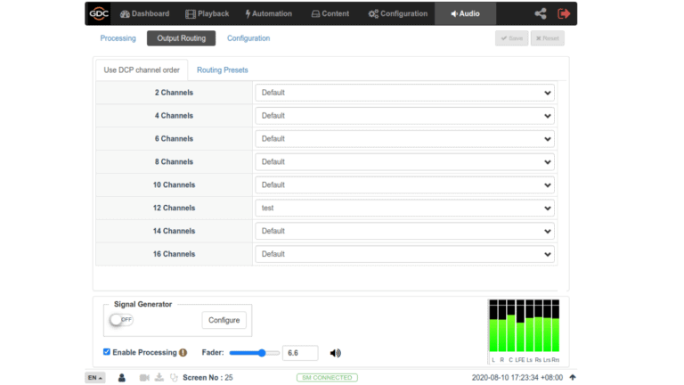Viewport: 684px width, 385px height.
Task: Switch to the Routing Presets tab
Action: (x=223, y=70)
